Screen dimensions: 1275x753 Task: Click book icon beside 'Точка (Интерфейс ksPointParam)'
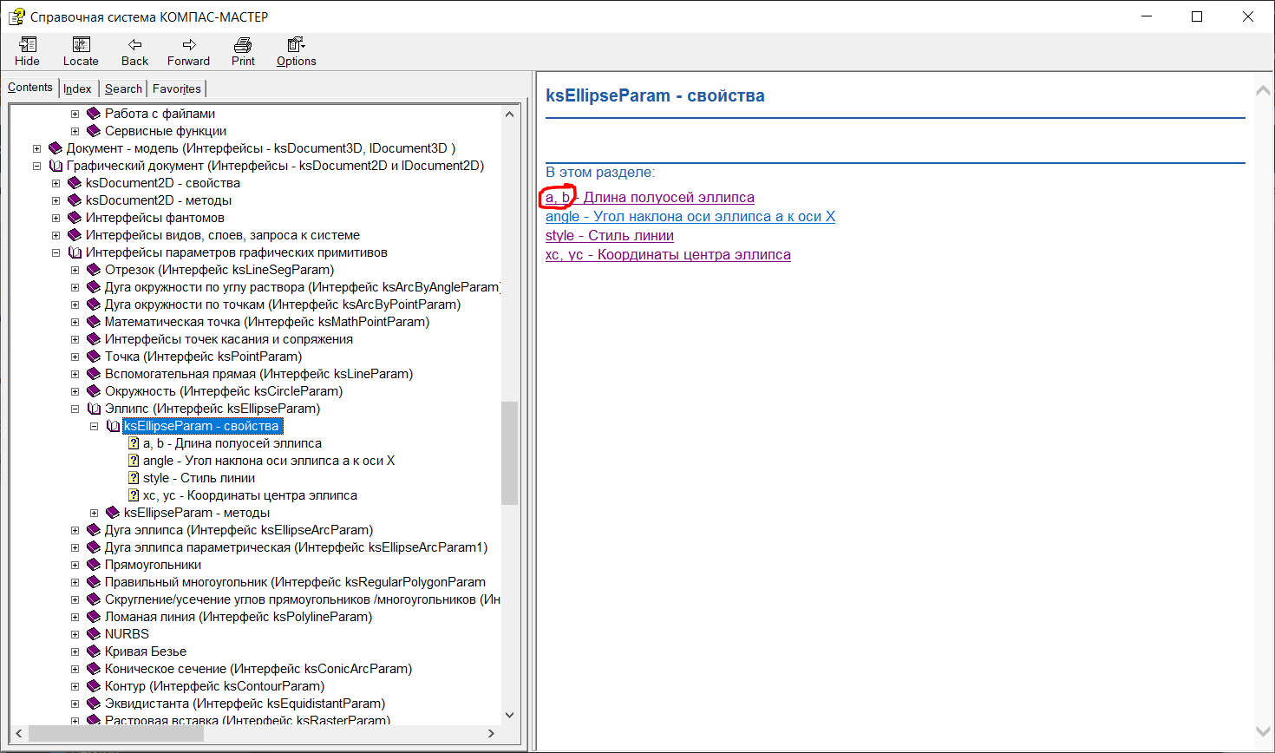click(x=94, y=357)
